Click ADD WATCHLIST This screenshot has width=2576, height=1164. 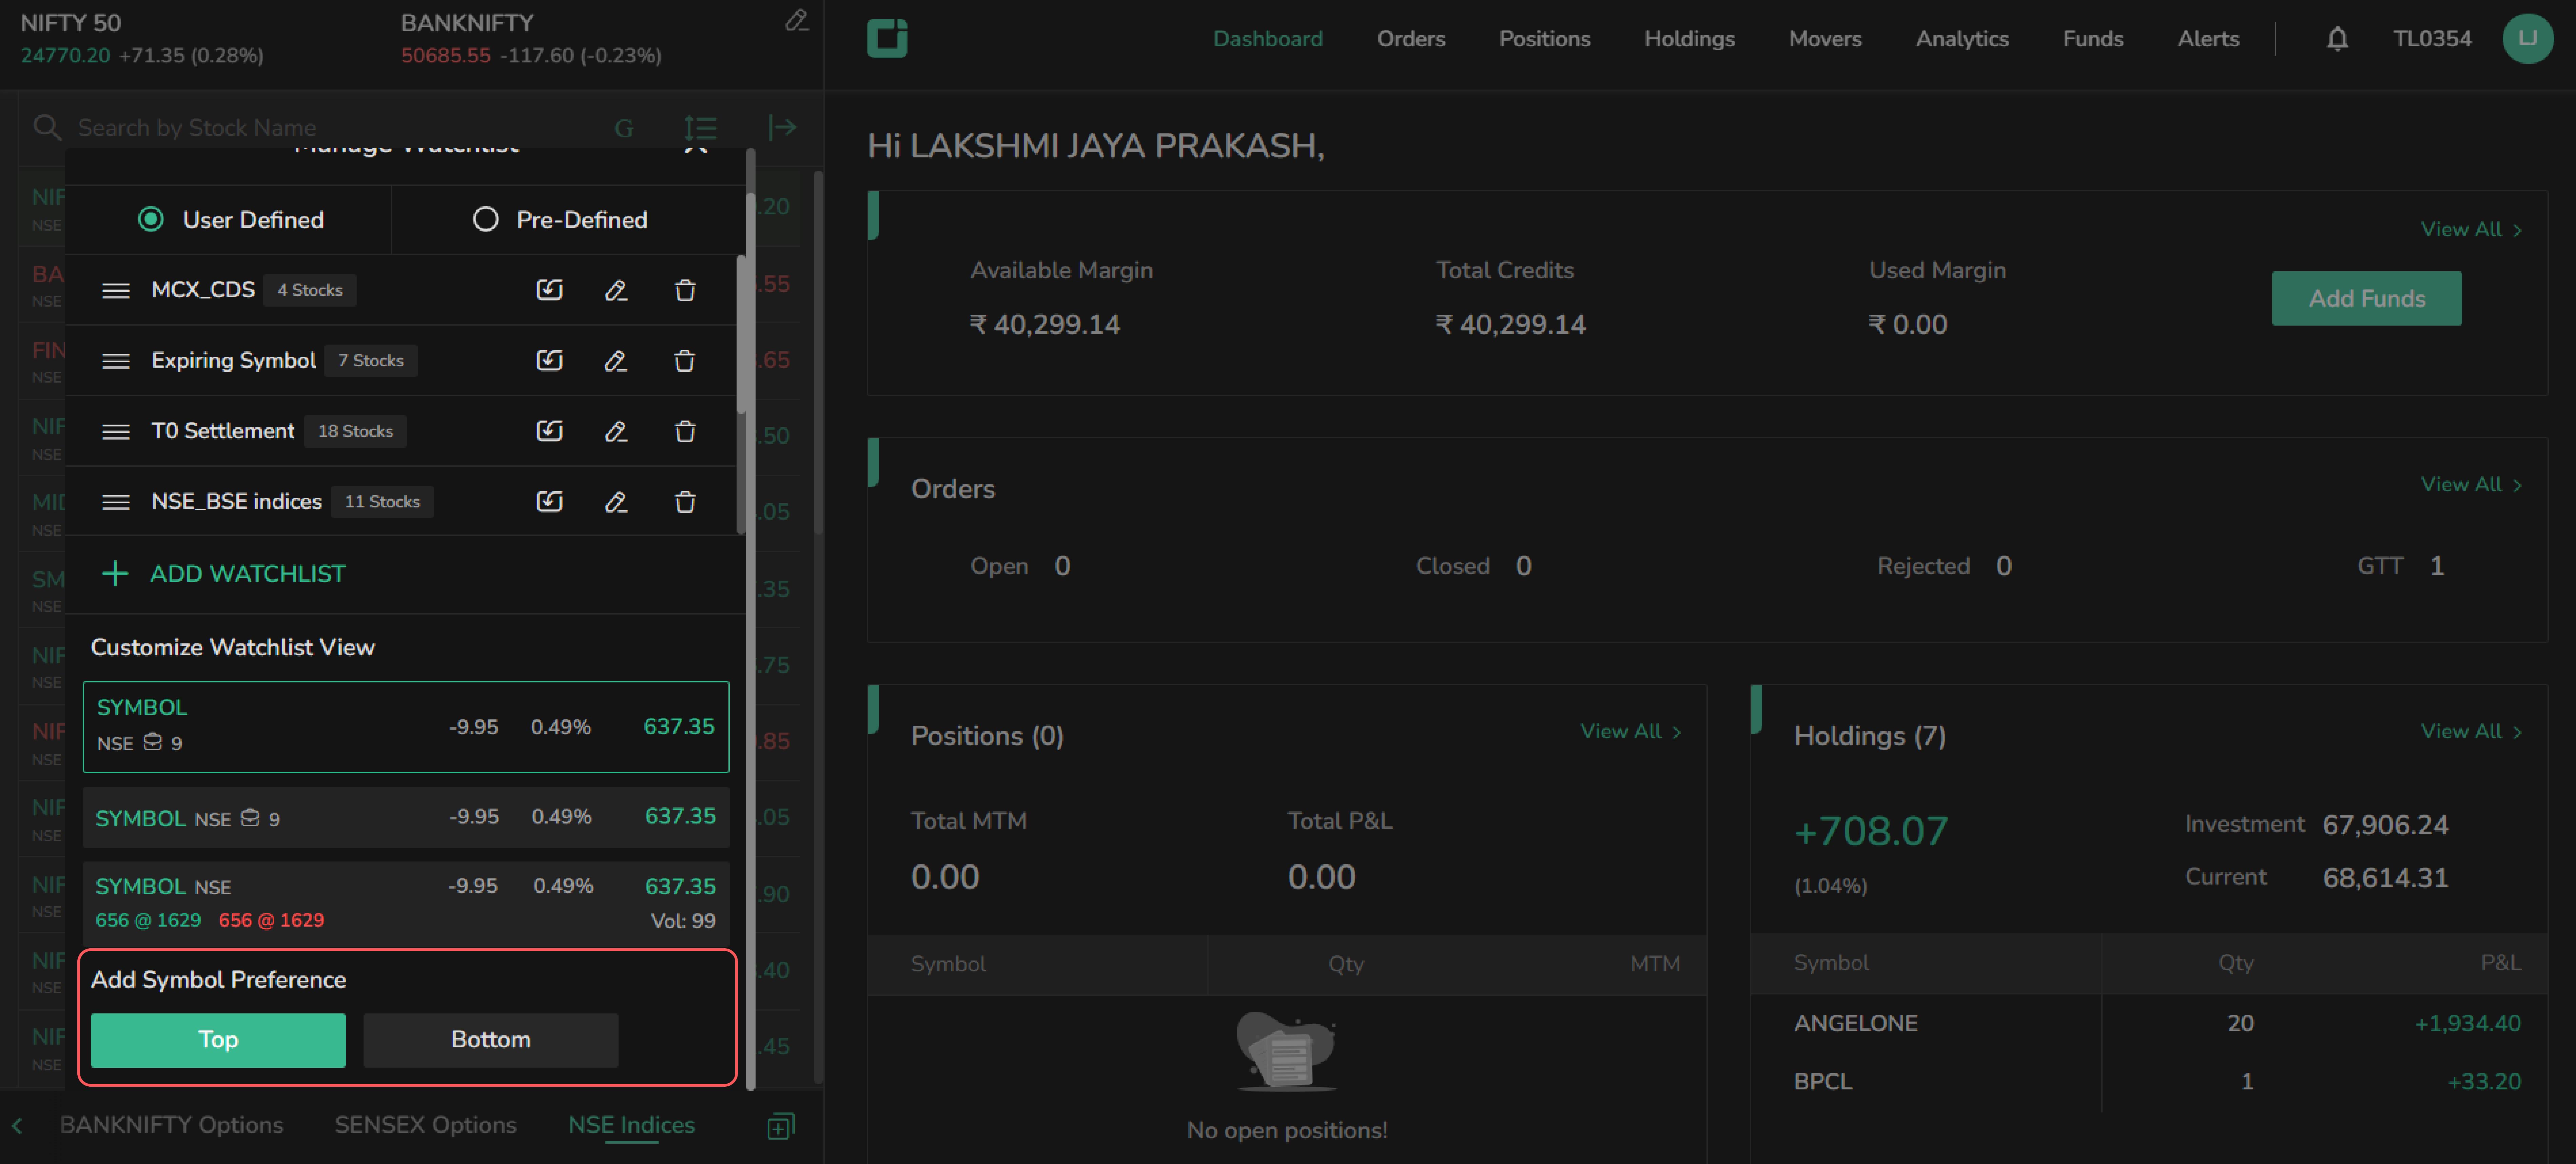224,574
